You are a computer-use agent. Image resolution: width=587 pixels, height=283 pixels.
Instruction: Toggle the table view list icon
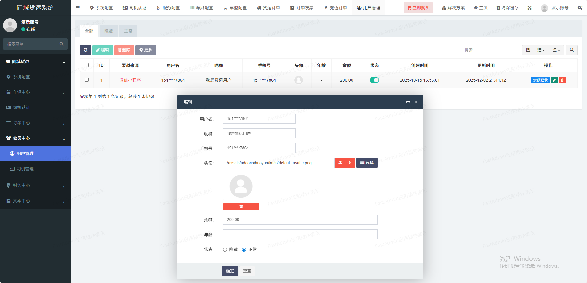[528, 50]
